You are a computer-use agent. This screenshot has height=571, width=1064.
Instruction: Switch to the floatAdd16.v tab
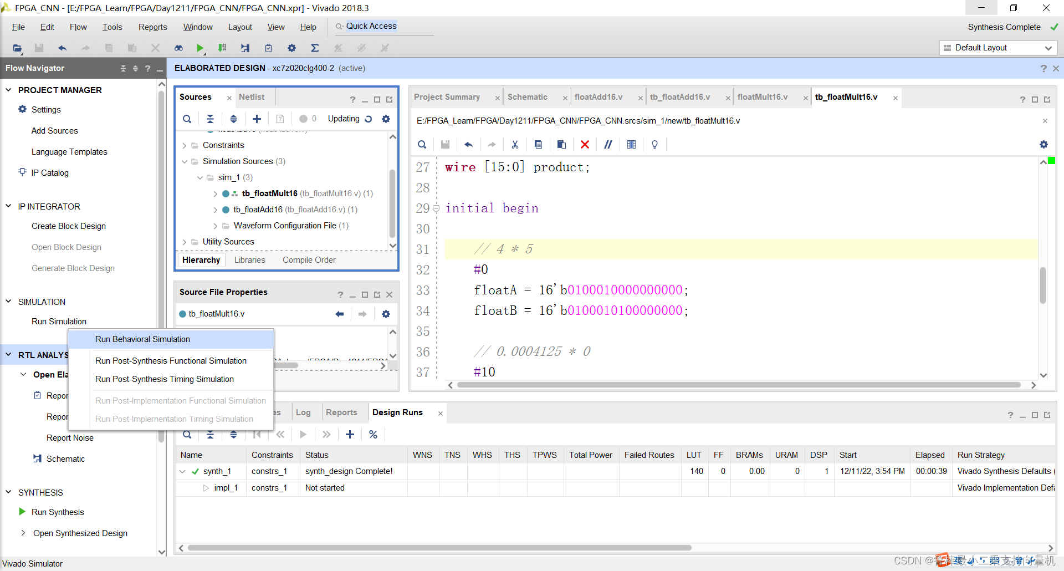click(598, 97)
